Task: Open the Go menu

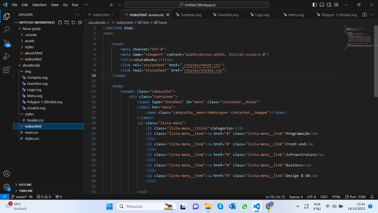Action: [65, 5]
